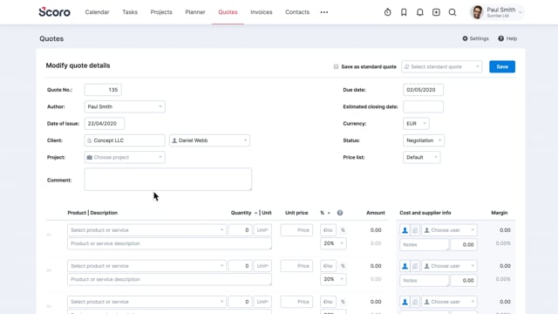This screenshot has height=314, width=558.
Task: Go to Projects in navigation
Action: click(x=161, y=12)
